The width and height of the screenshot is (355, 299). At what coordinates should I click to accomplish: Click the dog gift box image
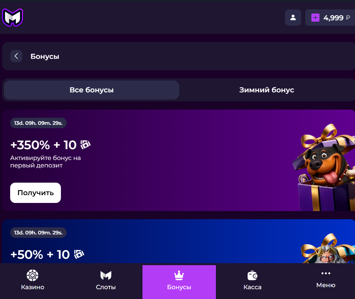[x=324, y=167]
